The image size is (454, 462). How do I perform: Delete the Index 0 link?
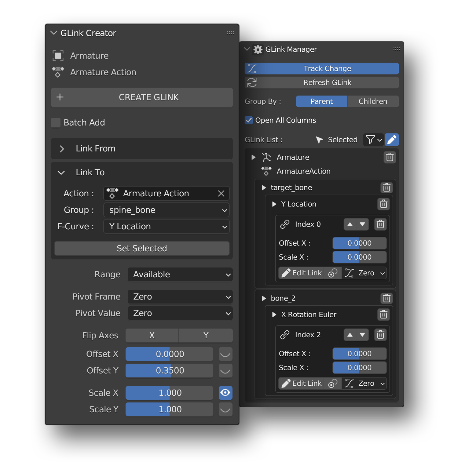click(x=380, y=224)
